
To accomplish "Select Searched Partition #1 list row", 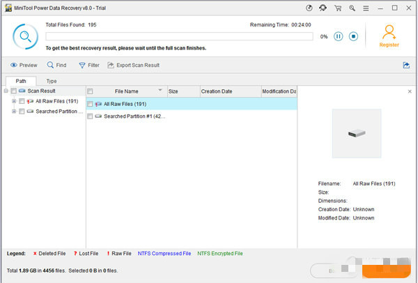I will point(192,116).
